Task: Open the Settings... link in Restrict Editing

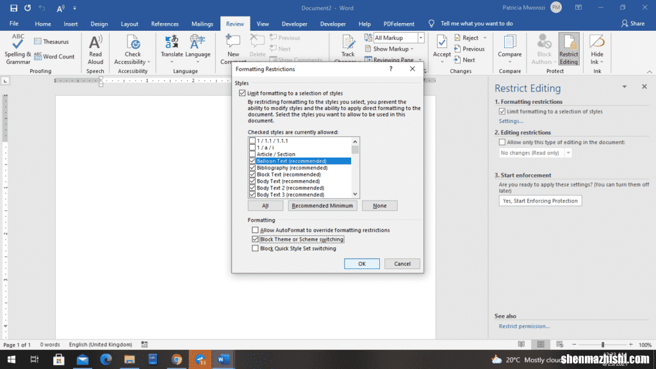Action: pyautogui.click(x=511, y=121)
